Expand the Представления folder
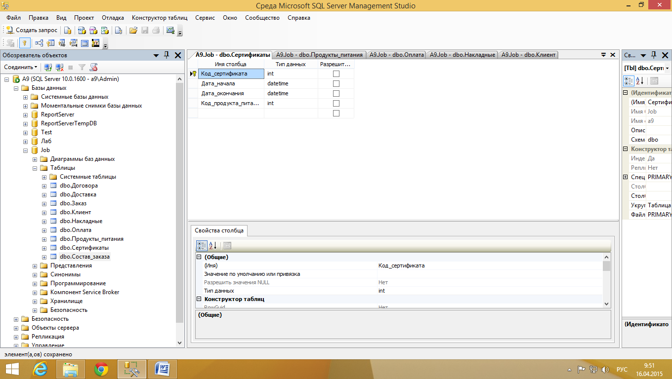Screen dimensions: 672x379 [x=35, y=265]
